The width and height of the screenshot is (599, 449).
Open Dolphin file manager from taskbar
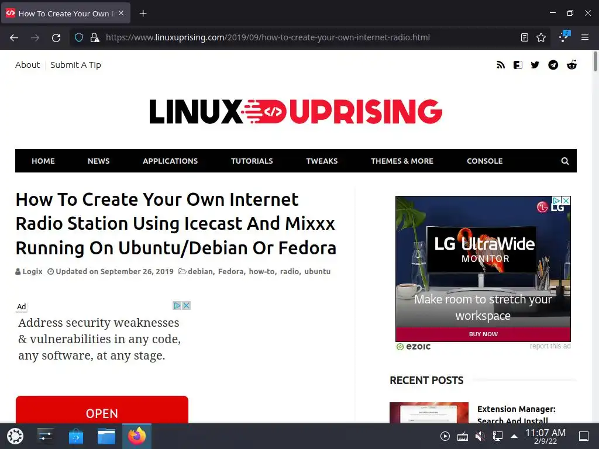[x=106, y=436]
